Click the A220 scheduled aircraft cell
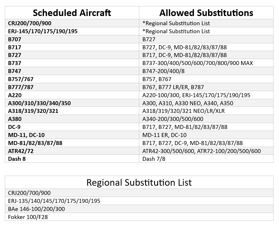This screenshot has height=227, width=279. pos(15,95)
